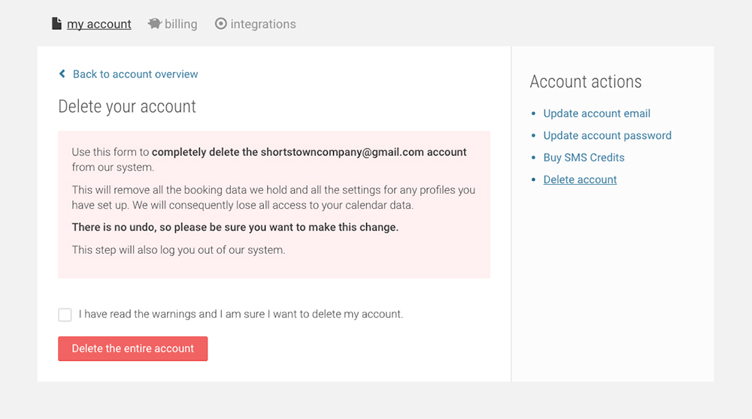Switch to the billing tab
This screenshot has width=752, height=419.
pyautogui.click(x=180, y=24)
